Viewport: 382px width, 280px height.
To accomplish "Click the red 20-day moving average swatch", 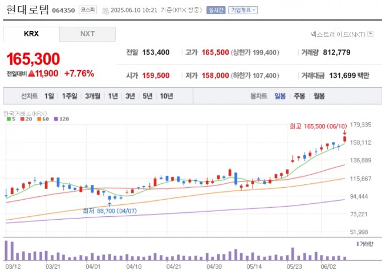I will (22, 119).
